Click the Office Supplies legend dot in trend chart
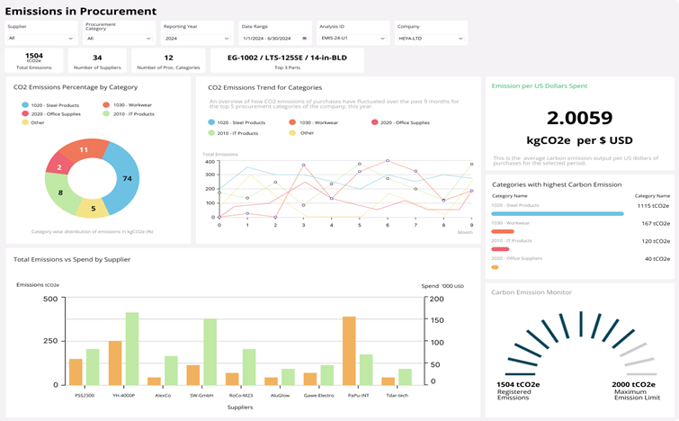 [x=373, y=121]
